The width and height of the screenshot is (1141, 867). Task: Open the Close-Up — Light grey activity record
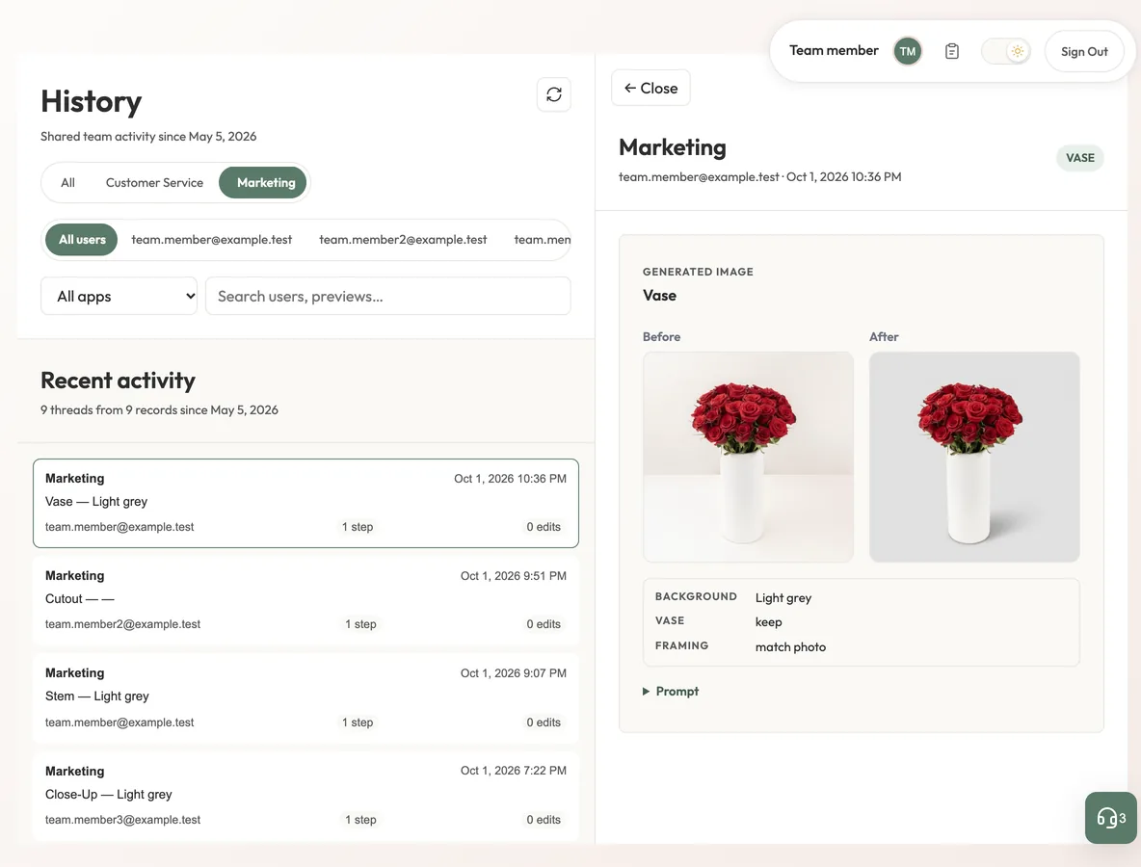305,796
